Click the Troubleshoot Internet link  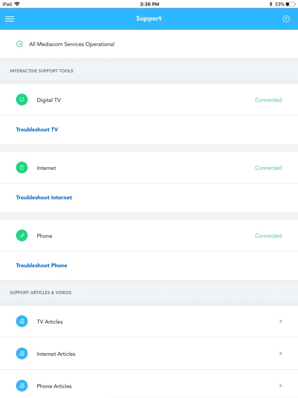(44, 198)
